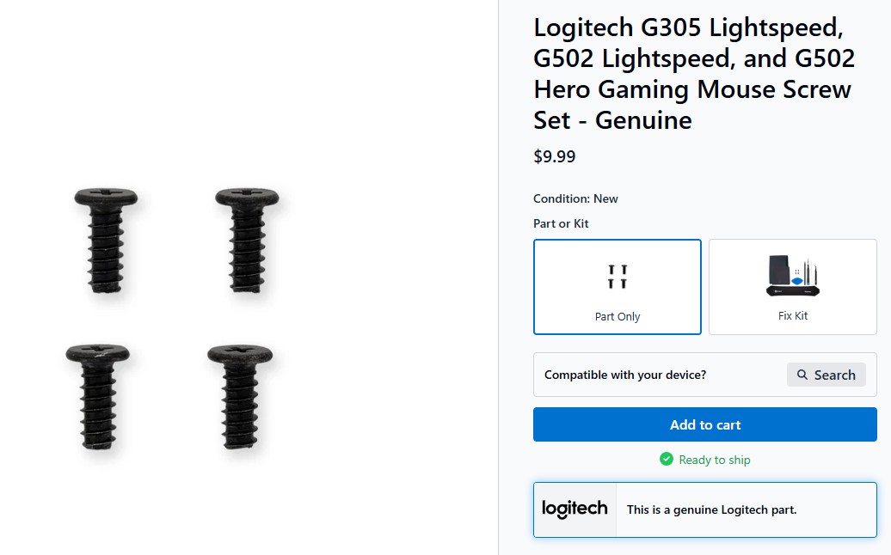Click the screws icon inside Part Only option

click(x=617, y=277)
